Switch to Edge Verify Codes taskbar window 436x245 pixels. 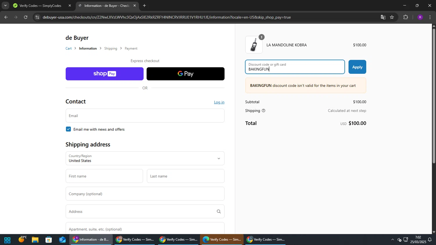tap(222, 239)
